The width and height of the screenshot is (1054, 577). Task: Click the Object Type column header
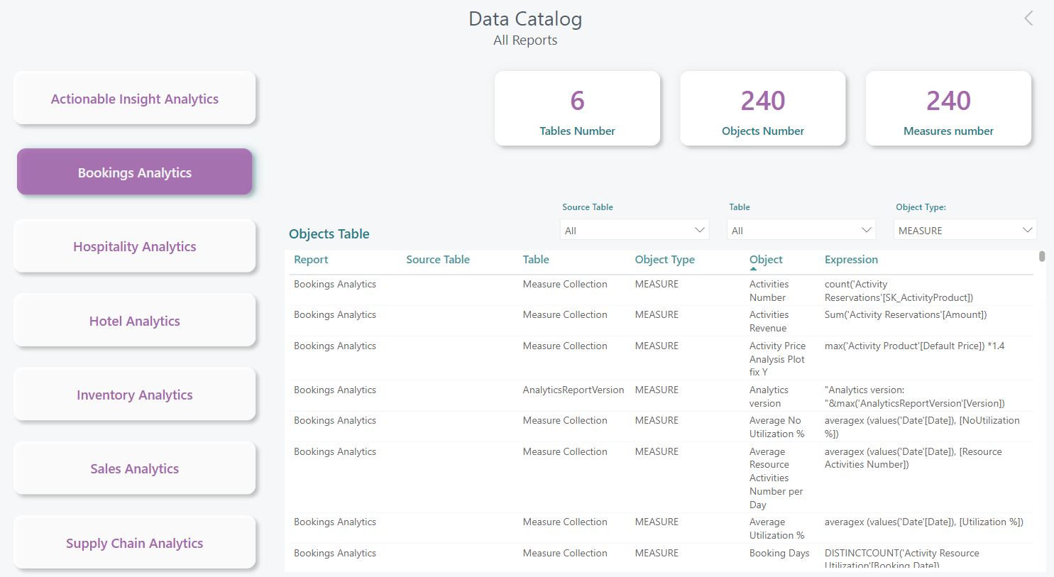pos(664,260)
